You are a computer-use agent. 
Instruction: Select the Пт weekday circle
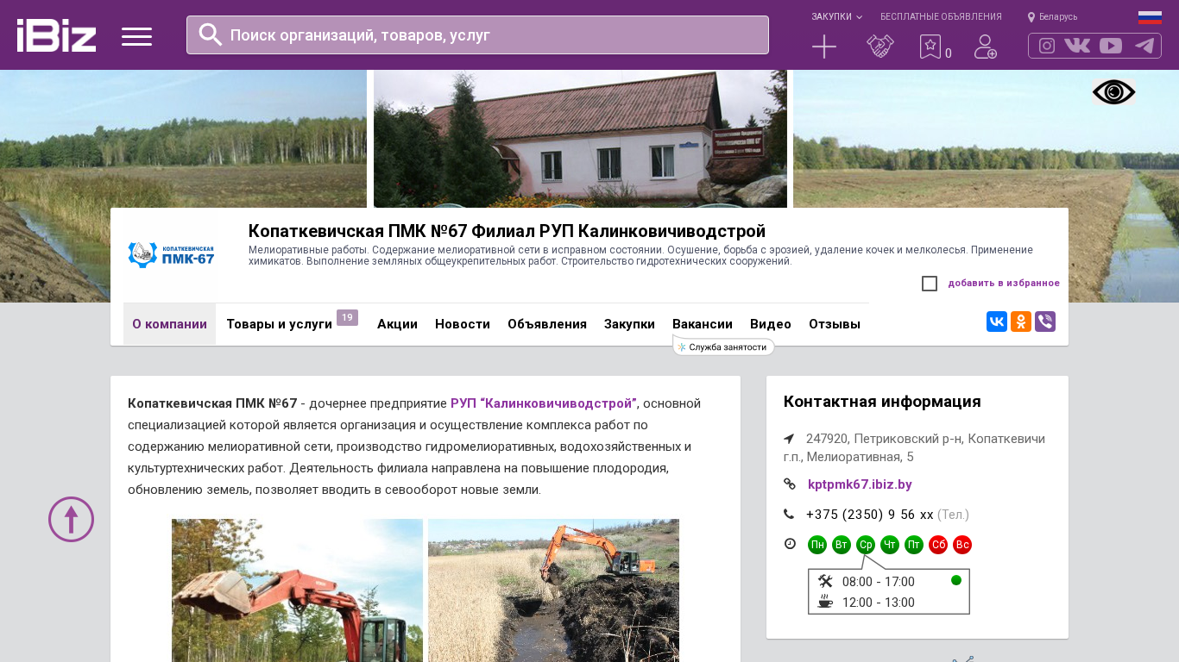[x=914, y=545]
